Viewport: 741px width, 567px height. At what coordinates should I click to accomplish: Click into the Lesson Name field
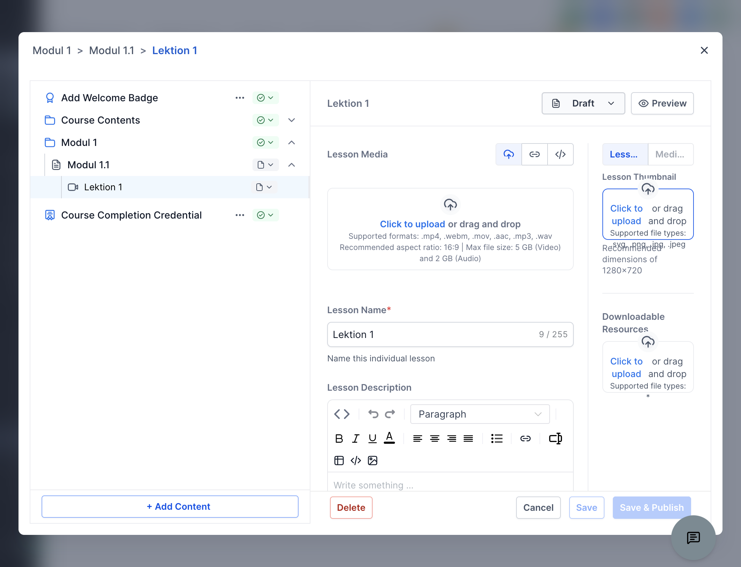(x=450, y=334)
